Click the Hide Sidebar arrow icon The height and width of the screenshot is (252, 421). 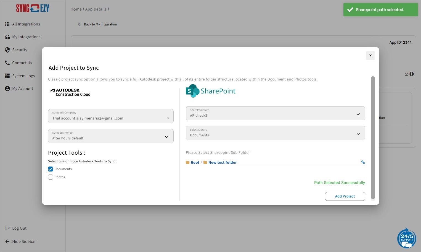(7, 241)
